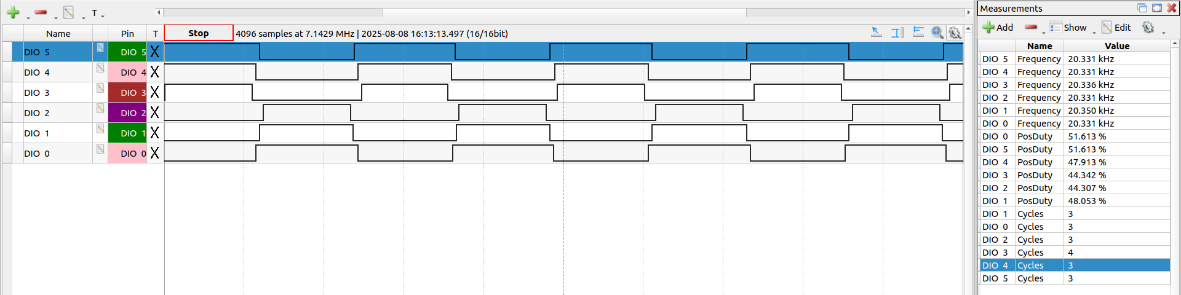
Task: Open waveform options gear beside the magnifier
Action: pos(955,33)
